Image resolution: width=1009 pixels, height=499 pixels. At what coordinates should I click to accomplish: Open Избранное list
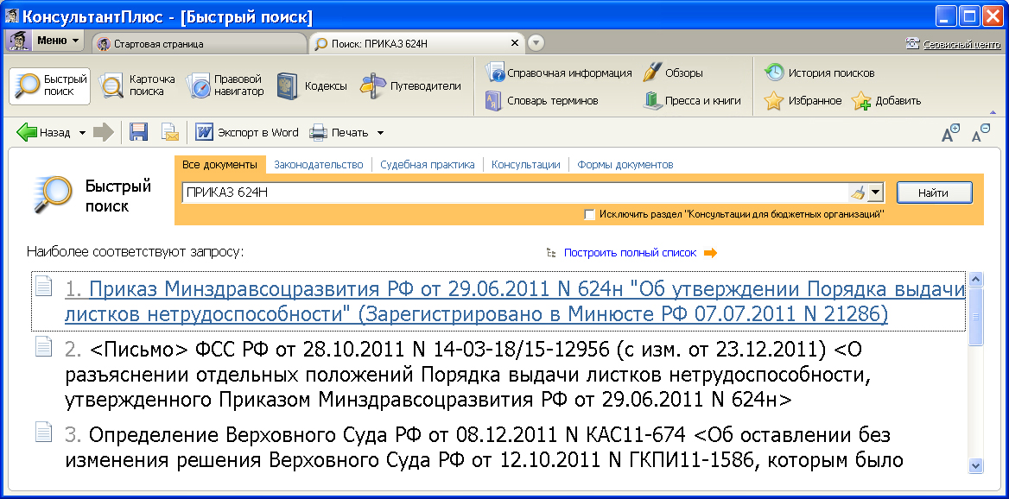[803, 101]
